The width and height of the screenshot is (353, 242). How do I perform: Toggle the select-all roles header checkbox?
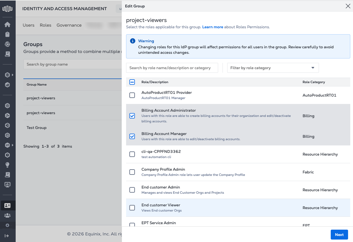(132, 82)
